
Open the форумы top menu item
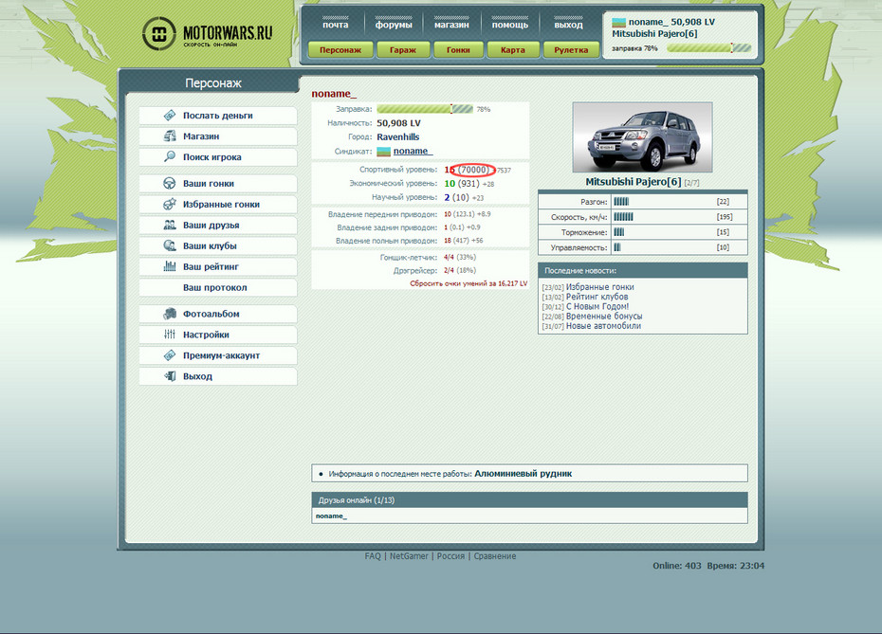coord(394,25)
